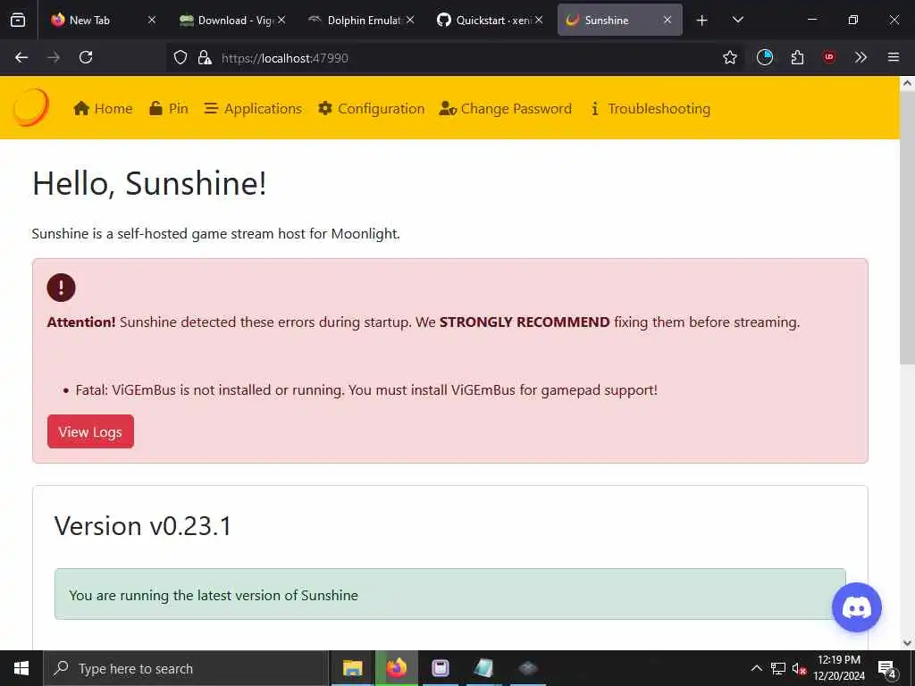Open the Home page in Sunshine
Screen dimensions: 915x686
pyautogui.click(x=103, y=108)
